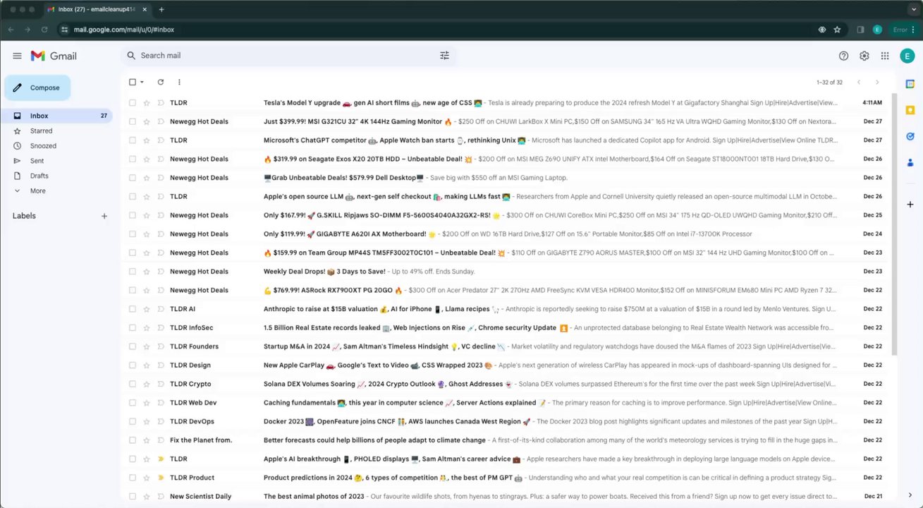
Task: Open the Settings gear icon
Action: click(864, 56)
